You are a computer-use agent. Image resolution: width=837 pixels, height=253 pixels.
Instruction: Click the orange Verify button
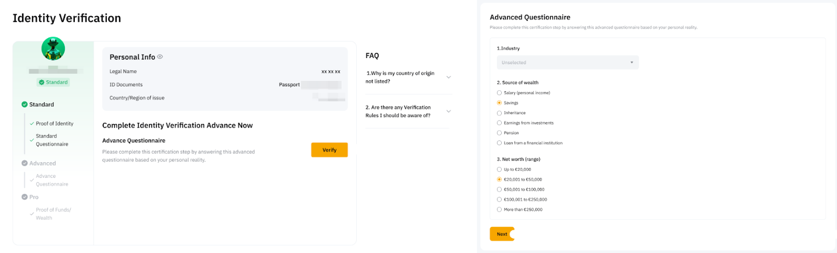click(x=329, y=150)
